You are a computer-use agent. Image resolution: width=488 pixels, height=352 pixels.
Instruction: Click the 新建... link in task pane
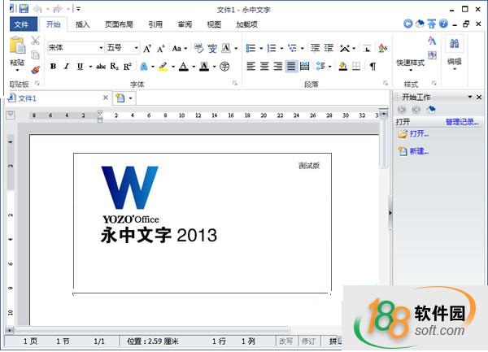419,151
